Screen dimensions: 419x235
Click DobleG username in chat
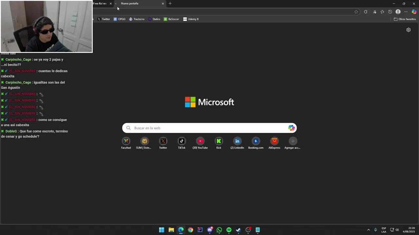(11, 131)
